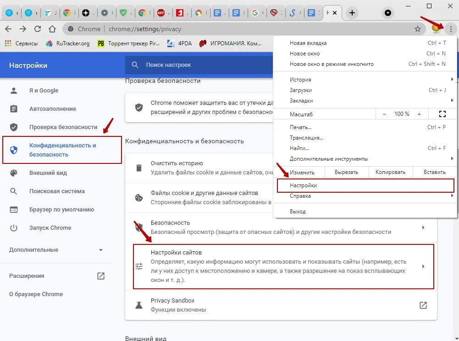
Task: Open the RuTracker.org bookmark
Action: 67,43
